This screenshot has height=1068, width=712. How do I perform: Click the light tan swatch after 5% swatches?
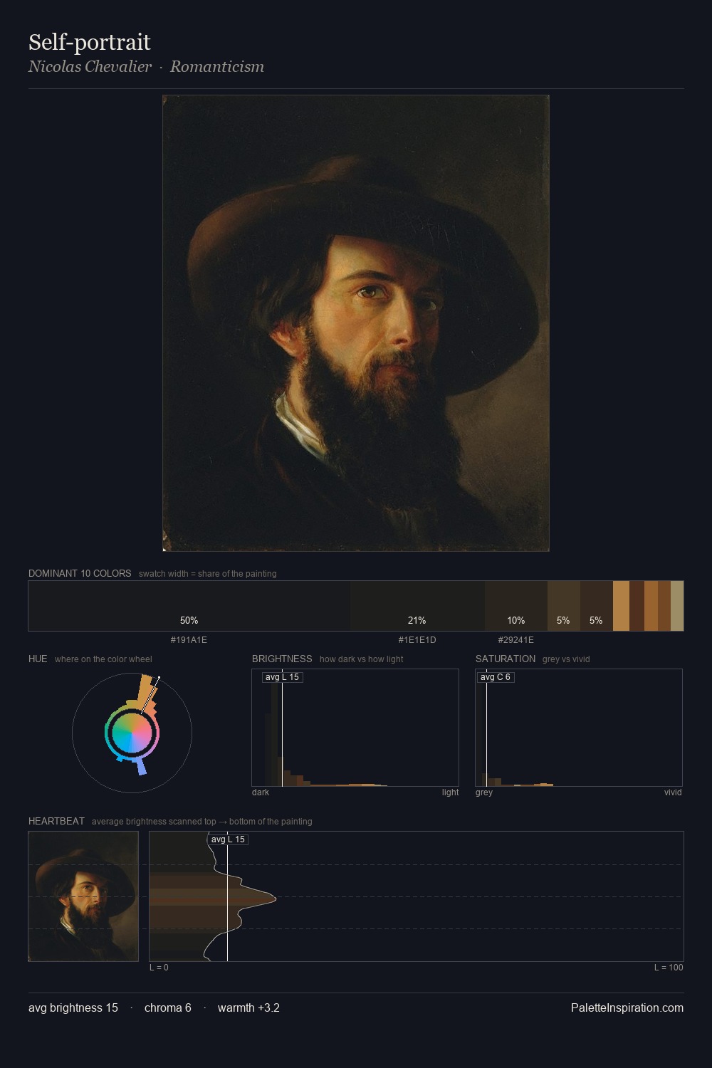pos(621,606)
